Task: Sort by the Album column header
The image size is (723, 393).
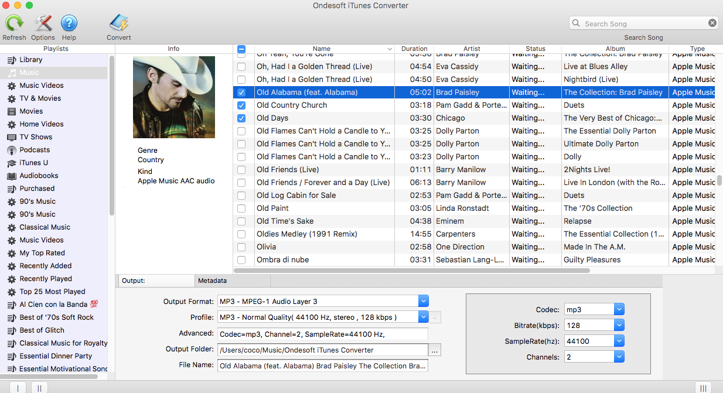Action: pos(615,49)
